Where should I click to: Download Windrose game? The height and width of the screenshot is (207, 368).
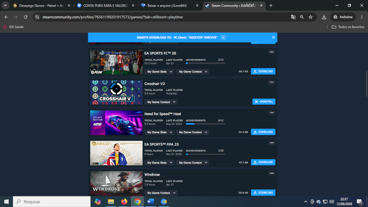(263, 193)
